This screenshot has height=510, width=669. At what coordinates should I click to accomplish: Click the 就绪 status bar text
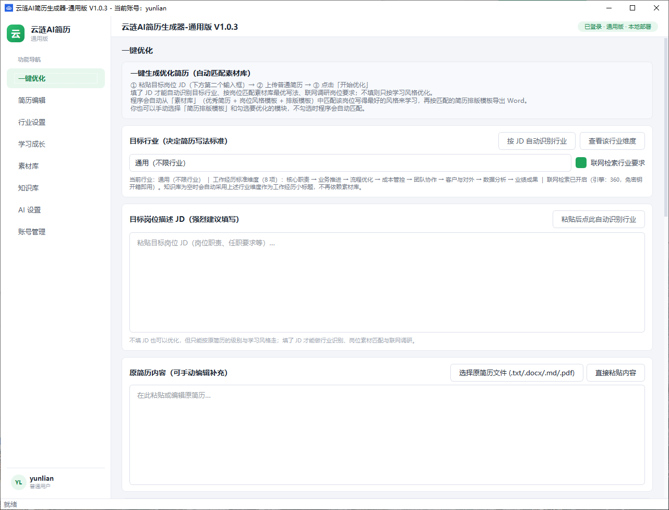point(10,504)
